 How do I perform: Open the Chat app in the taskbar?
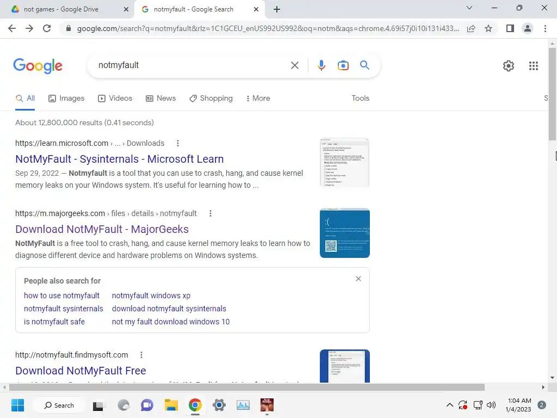point(147,405)
